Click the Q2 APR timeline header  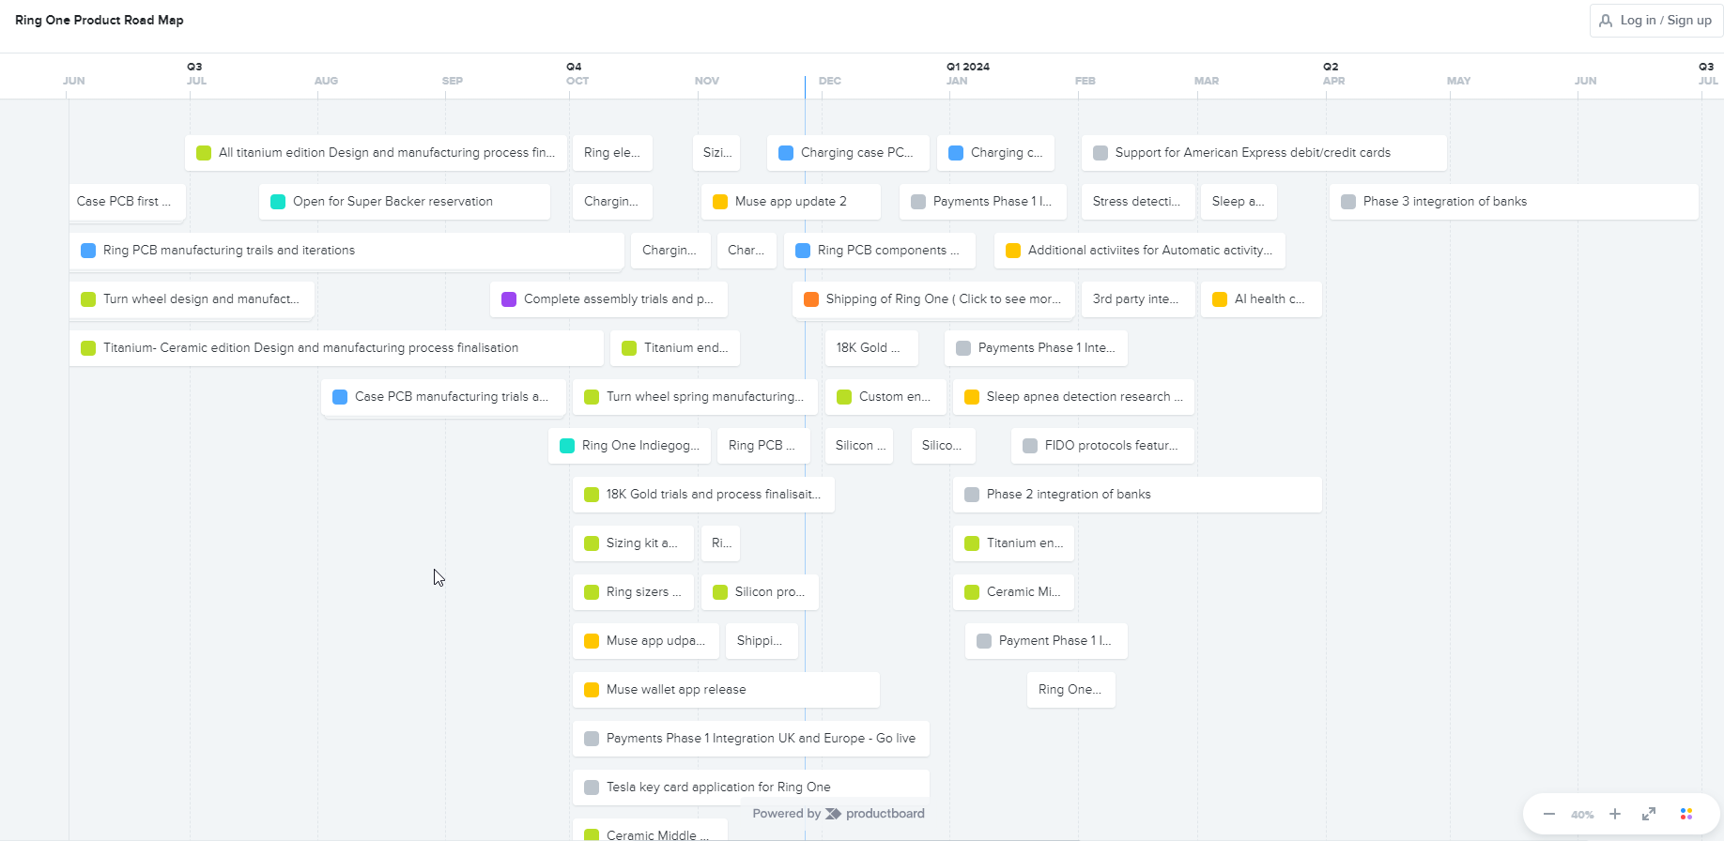1333,73
